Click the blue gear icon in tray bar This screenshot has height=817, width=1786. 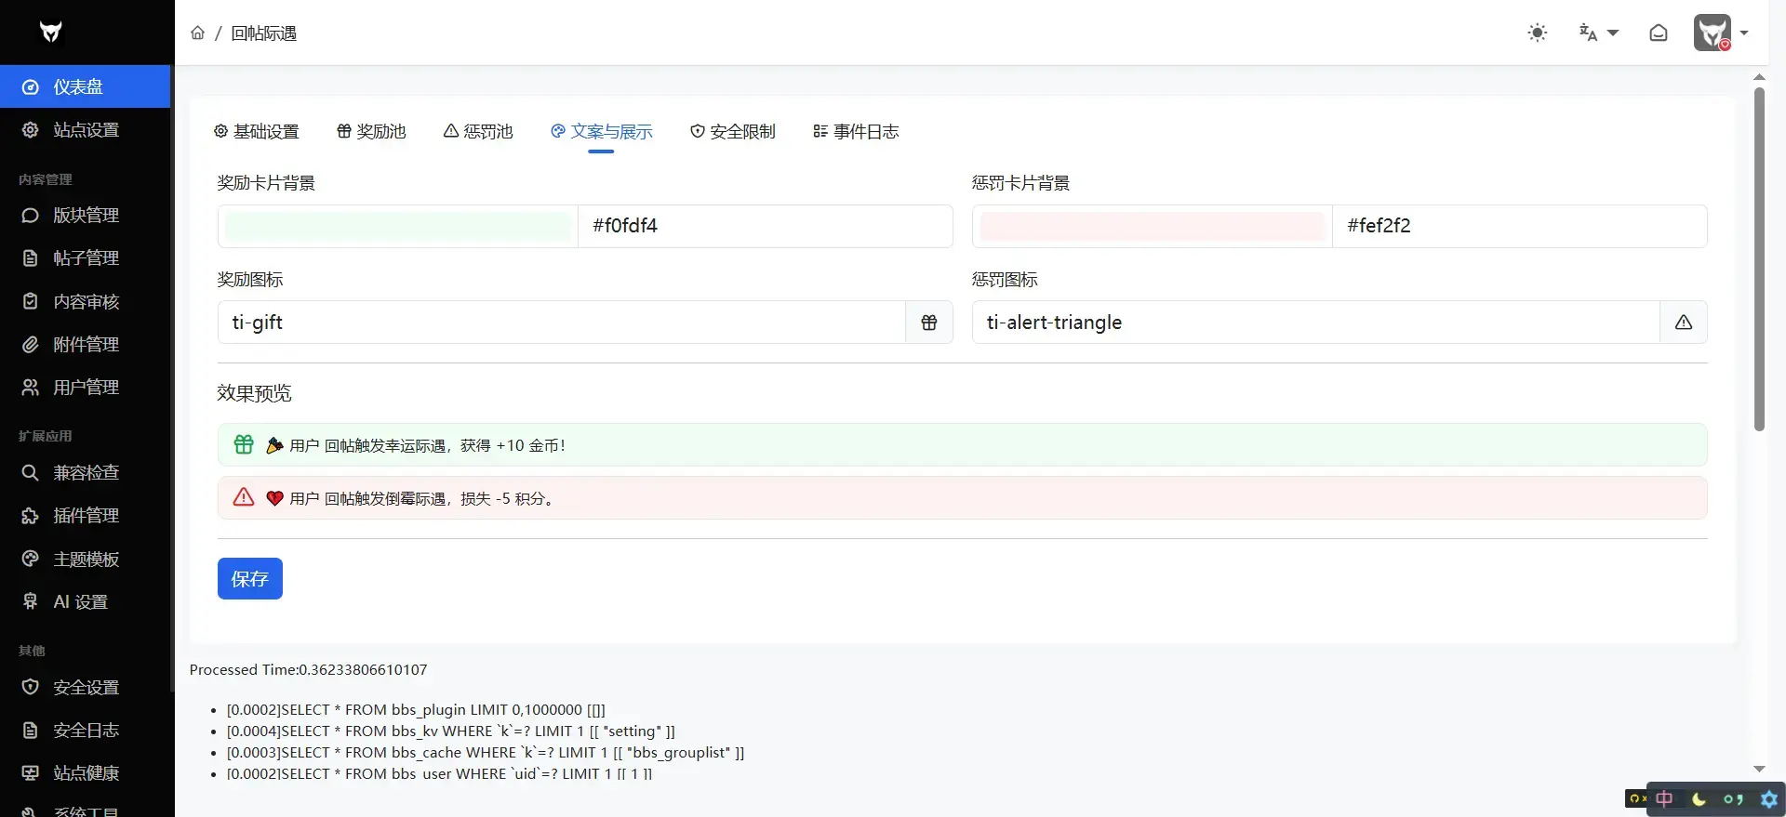click(x=1769, y=799)
